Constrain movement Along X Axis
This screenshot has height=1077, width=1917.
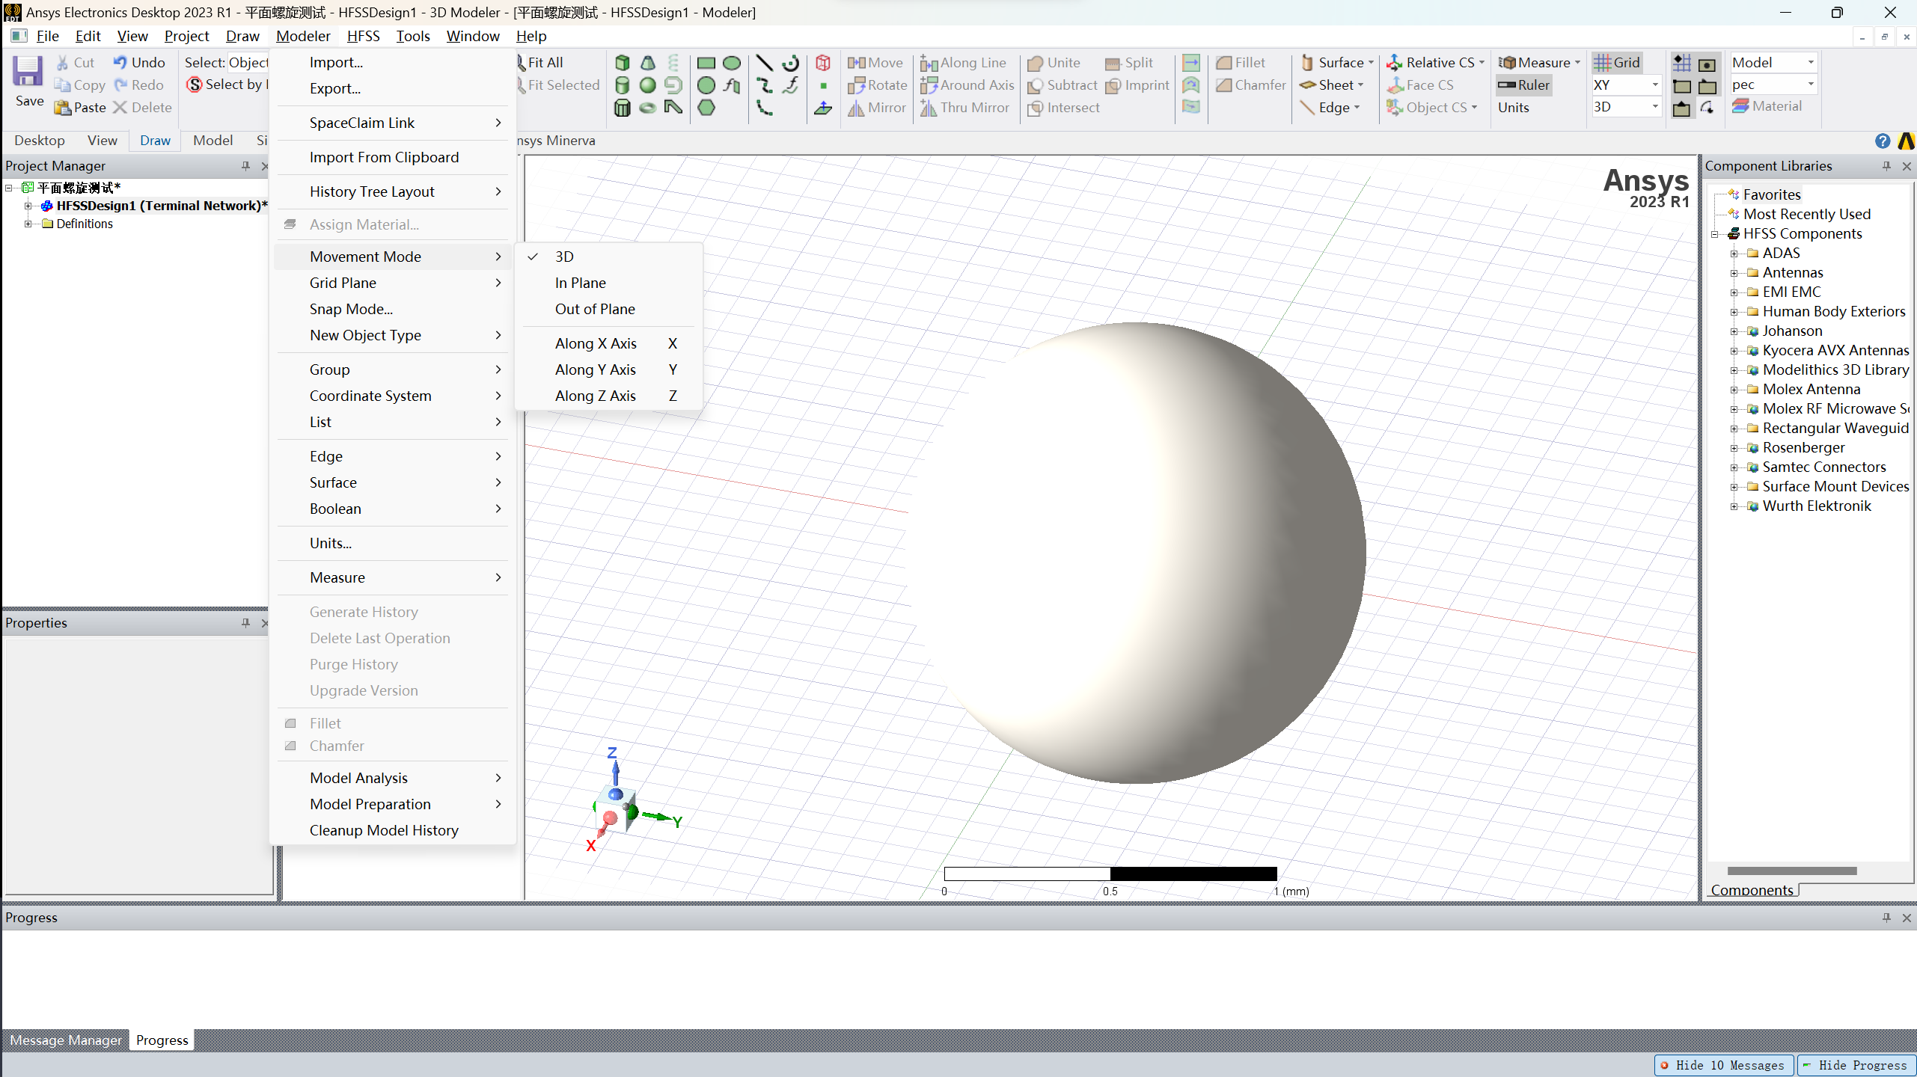[x=609, y=343]
